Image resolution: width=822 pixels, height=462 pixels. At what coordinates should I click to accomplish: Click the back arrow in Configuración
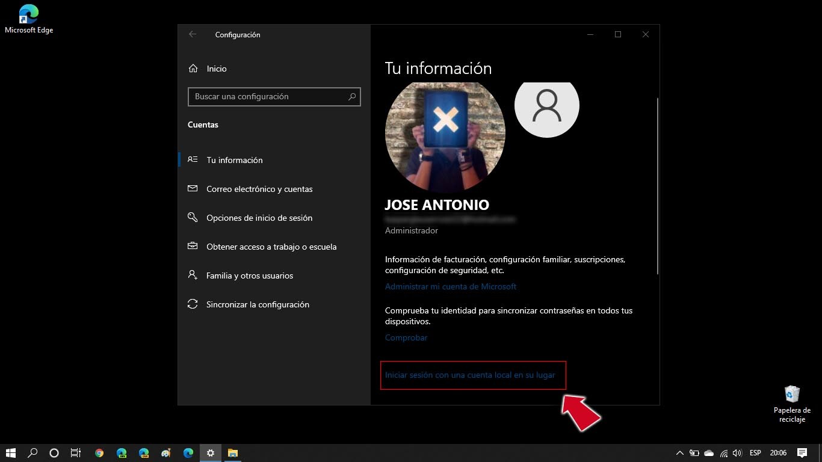click(192, 34)
